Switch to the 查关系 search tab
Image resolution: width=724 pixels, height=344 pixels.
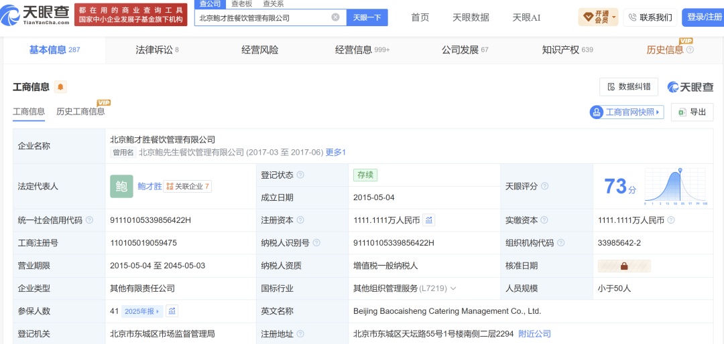(x=274, y=4)
